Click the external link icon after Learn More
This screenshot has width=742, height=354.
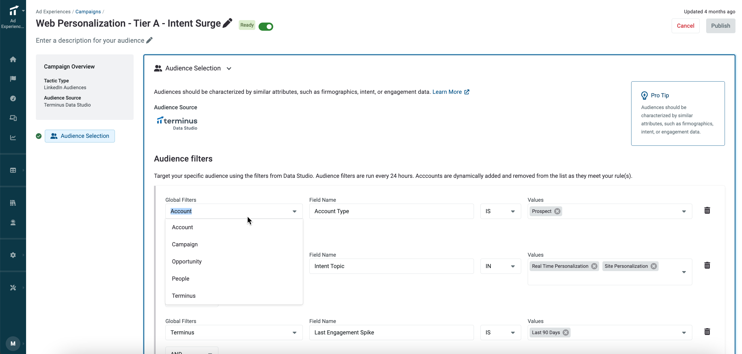[467, 92]
